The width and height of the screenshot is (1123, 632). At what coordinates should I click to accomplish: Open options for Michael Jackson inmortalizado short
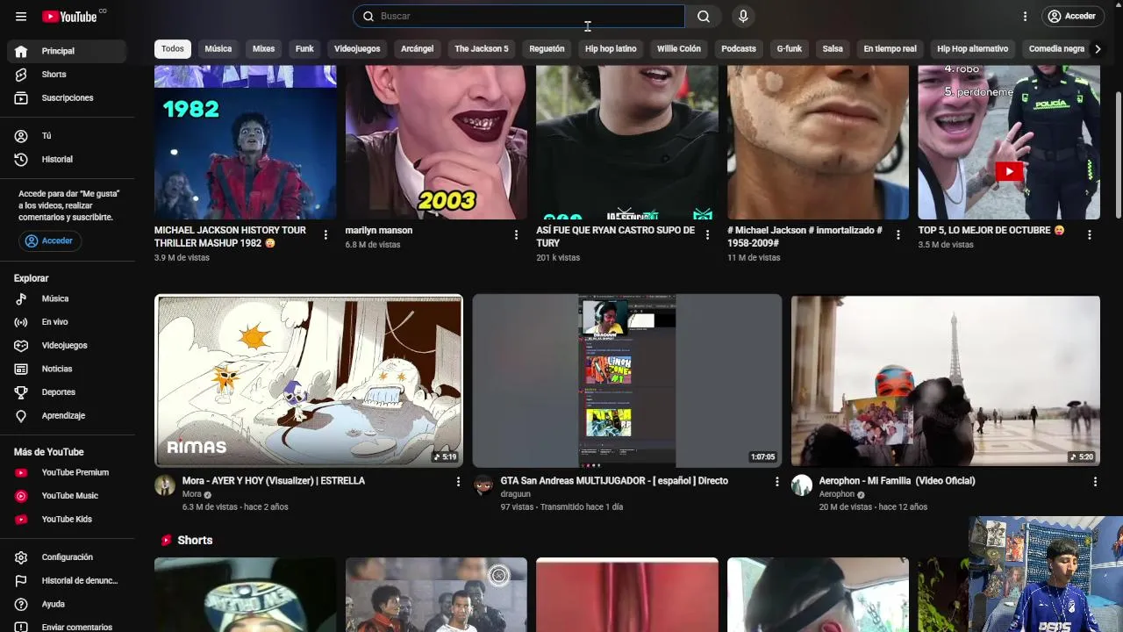(x=898, y=235)
